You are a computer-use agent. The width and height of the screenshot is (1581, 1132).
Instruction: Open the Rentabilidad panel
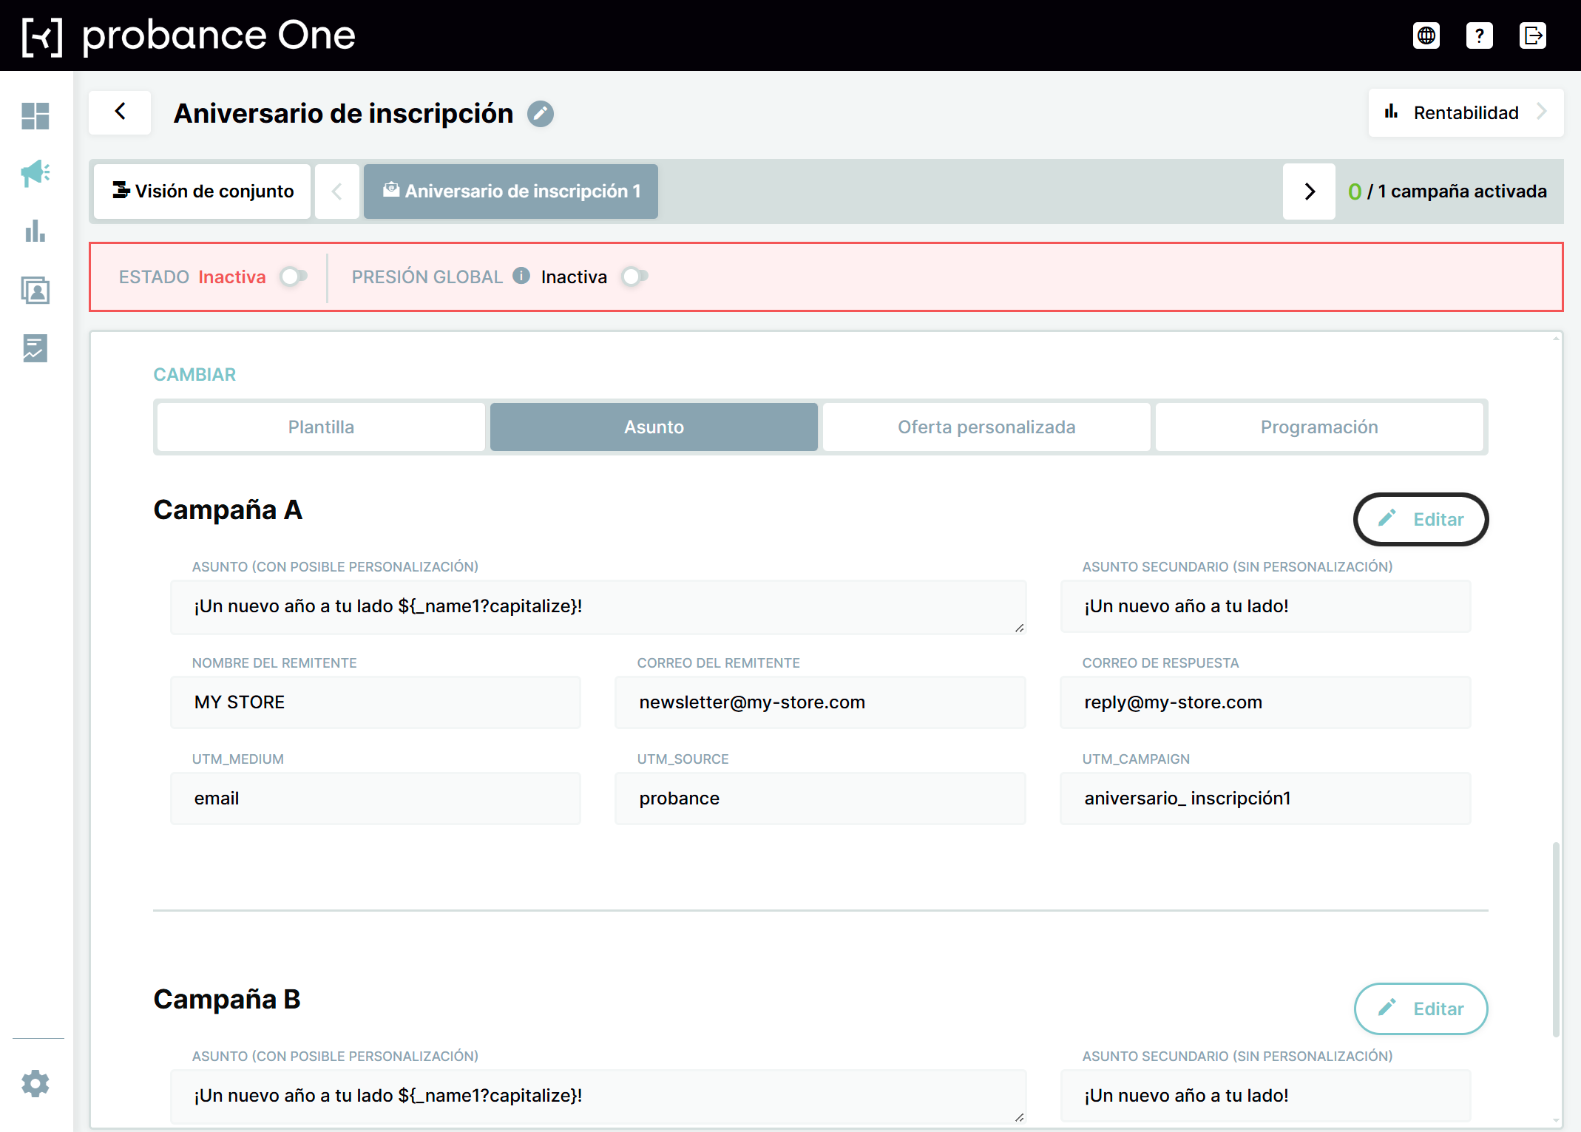[1466, 112]
